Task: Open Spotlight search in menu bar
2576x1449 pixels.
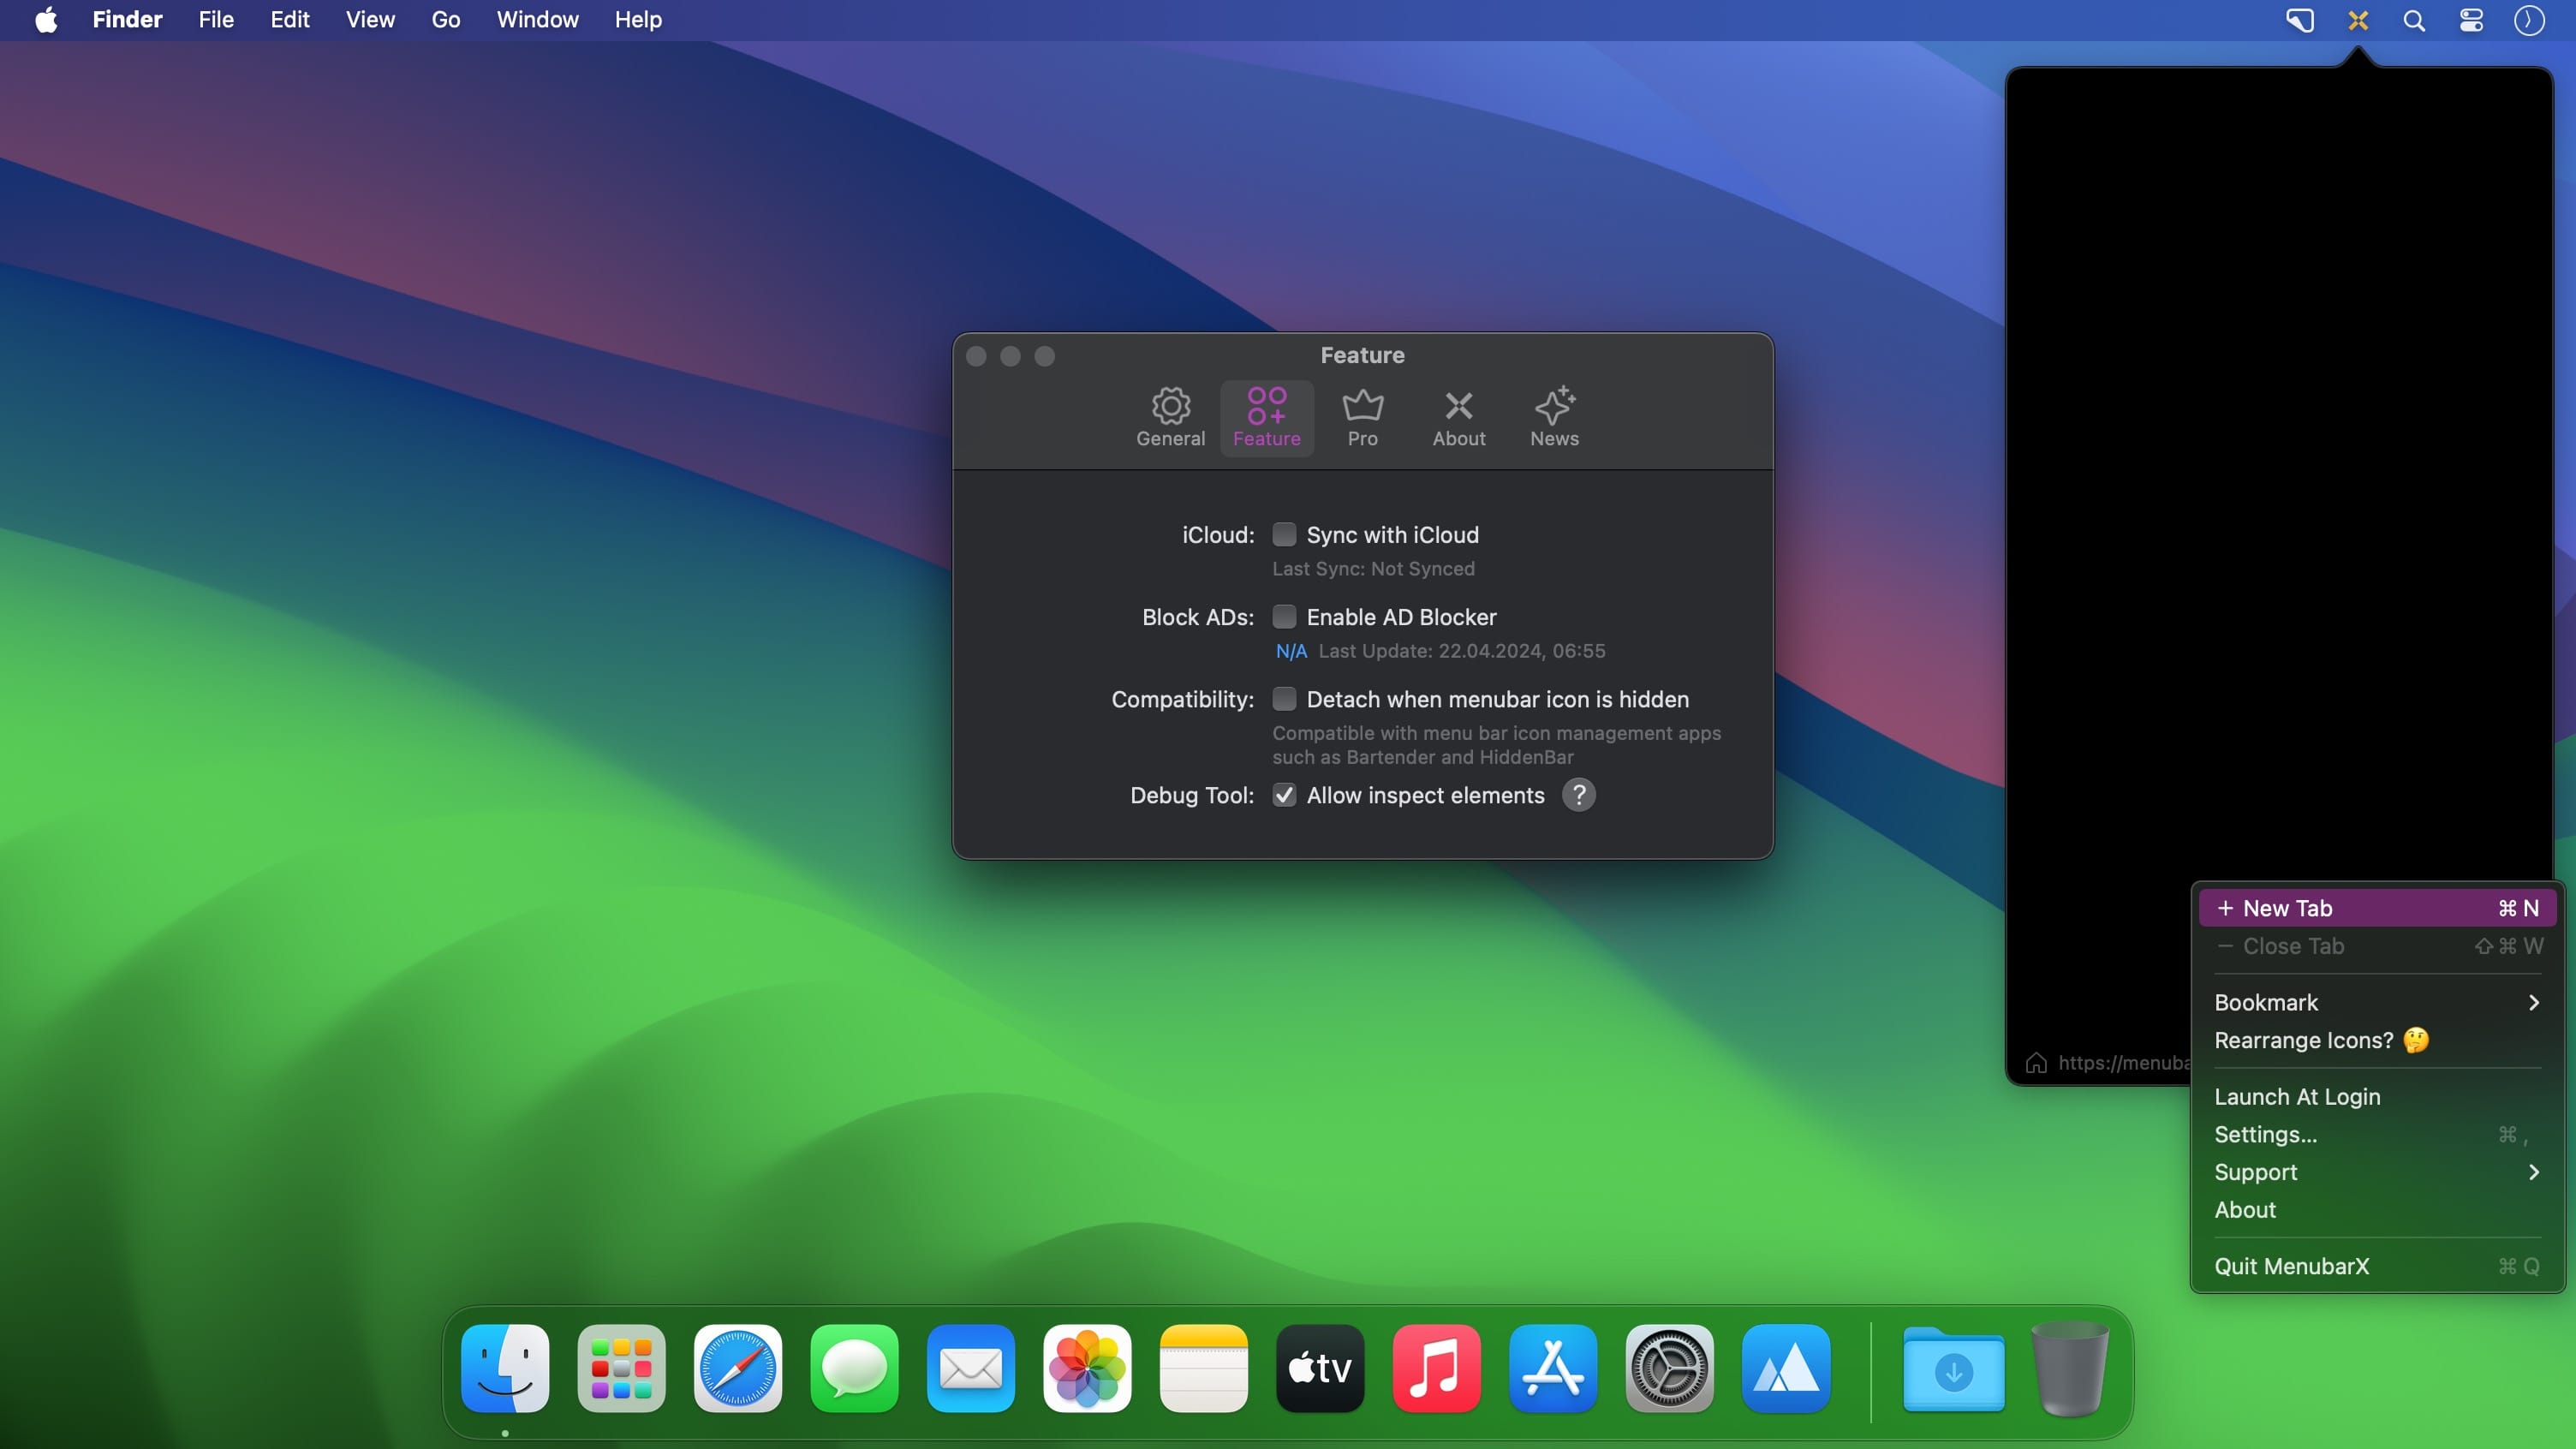Action: pyautogui.click(x=2414, y=20)
